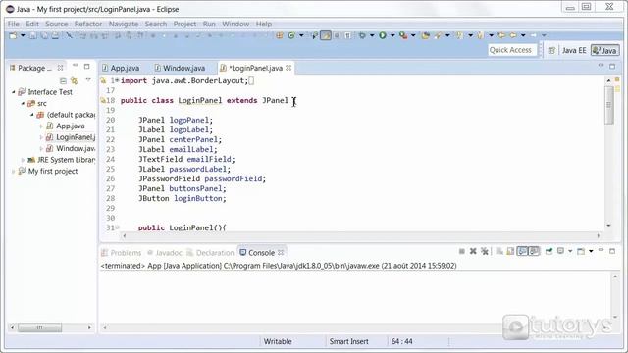Toggle Link with Editor in Package Explorer

75,80
